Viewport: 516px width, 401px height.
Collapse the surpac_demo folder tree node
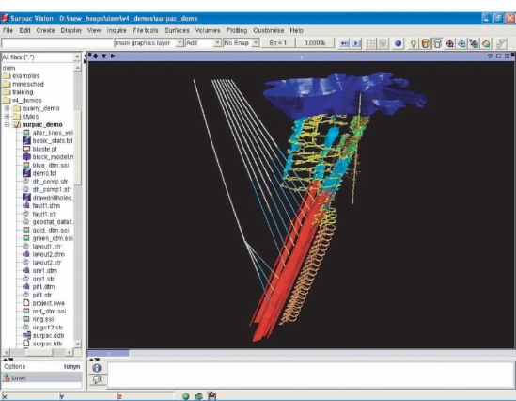point(7,124)
